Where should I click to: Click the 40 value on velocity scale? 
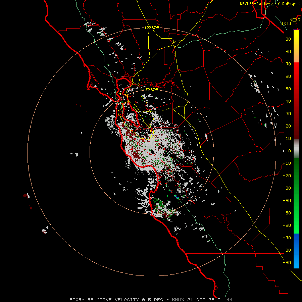(x=288, y=101)
